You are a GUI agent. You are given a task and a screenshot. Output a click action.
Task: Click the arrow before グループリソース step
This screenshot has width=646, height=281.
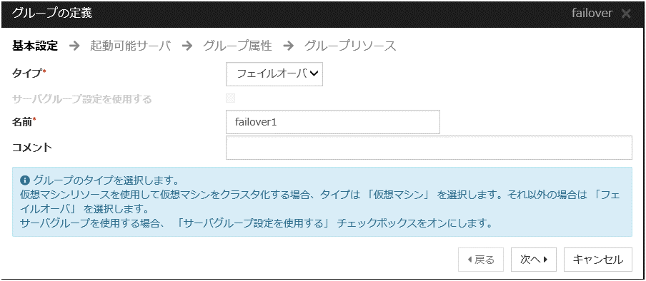[x=289, y=46]
